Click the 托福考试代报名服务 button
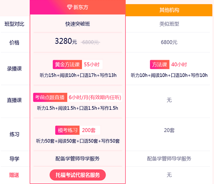 tap(78, 175)
